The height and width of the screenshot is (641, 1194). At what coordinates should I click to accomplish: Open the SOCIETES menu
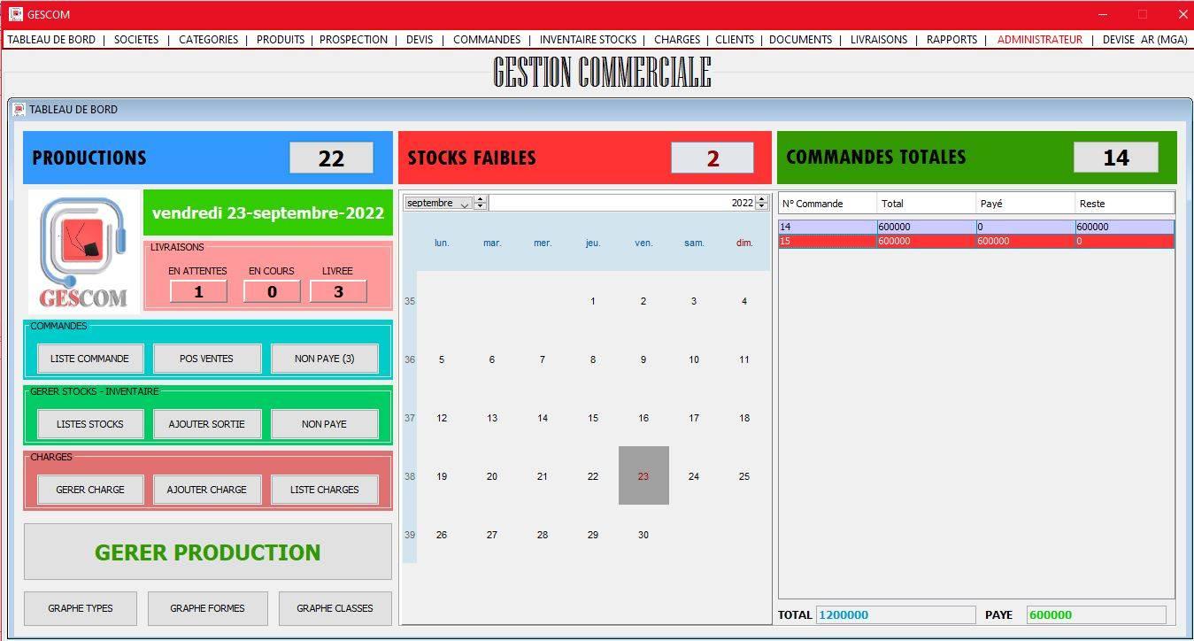point(136,40)
